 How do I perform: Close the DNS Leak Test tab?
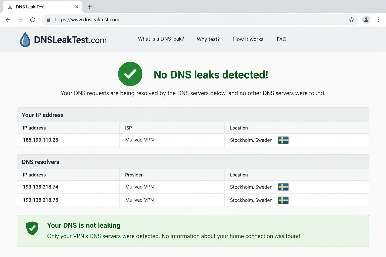point(77,7)
